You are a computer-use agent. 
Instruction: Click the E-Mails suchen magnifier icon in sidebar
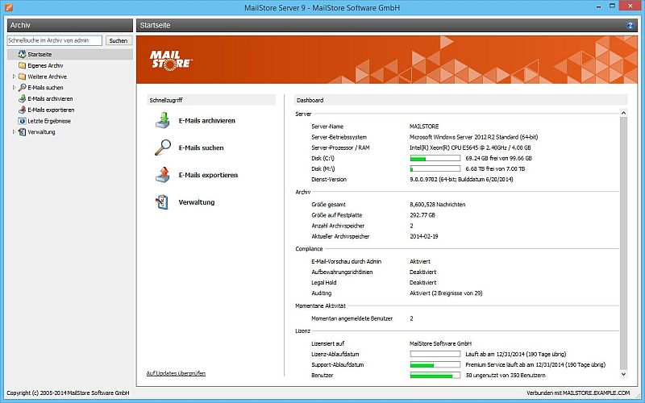click(22, 88)
